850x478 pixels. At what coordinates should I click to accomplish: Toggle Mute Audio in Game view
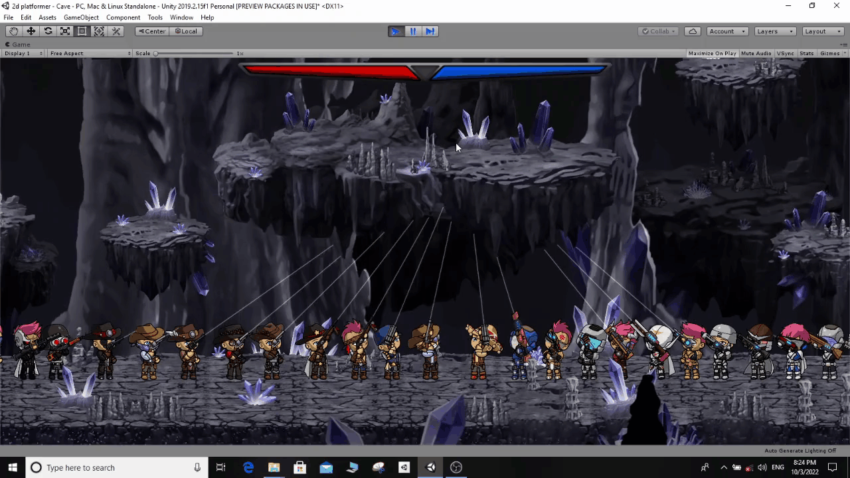(x=756, y=53)
